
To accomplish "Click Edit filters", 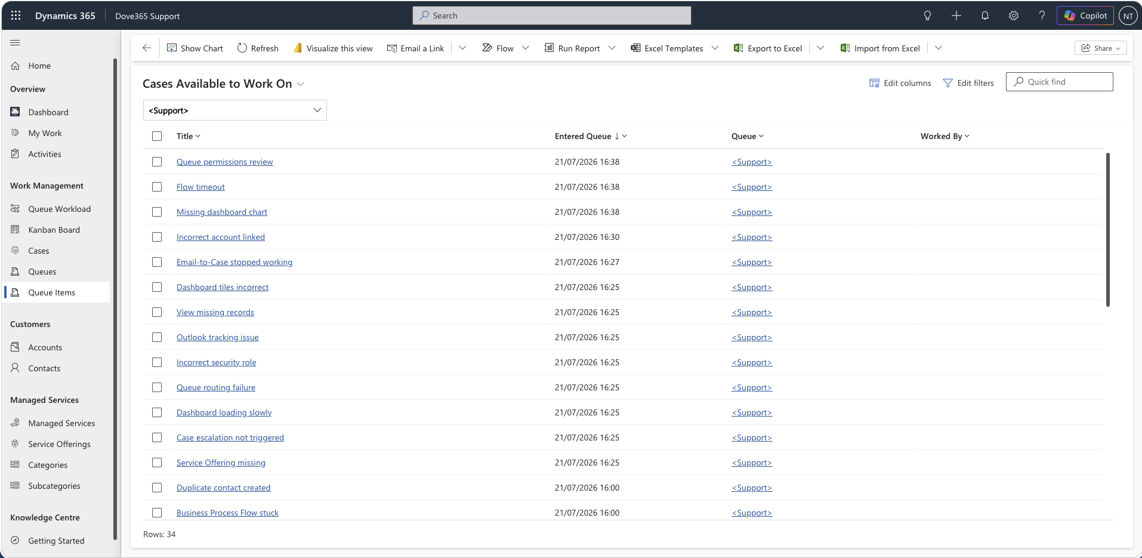I will [968, 83].
